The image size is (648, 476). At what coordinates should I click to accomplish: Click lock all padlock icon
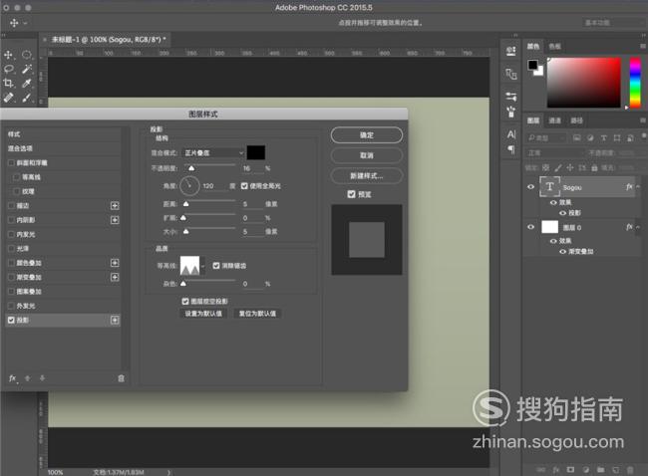coord(594,167)
